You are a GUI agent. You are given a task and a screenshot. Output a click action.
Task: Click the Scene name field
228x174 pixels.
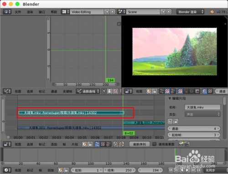[143, 12]
